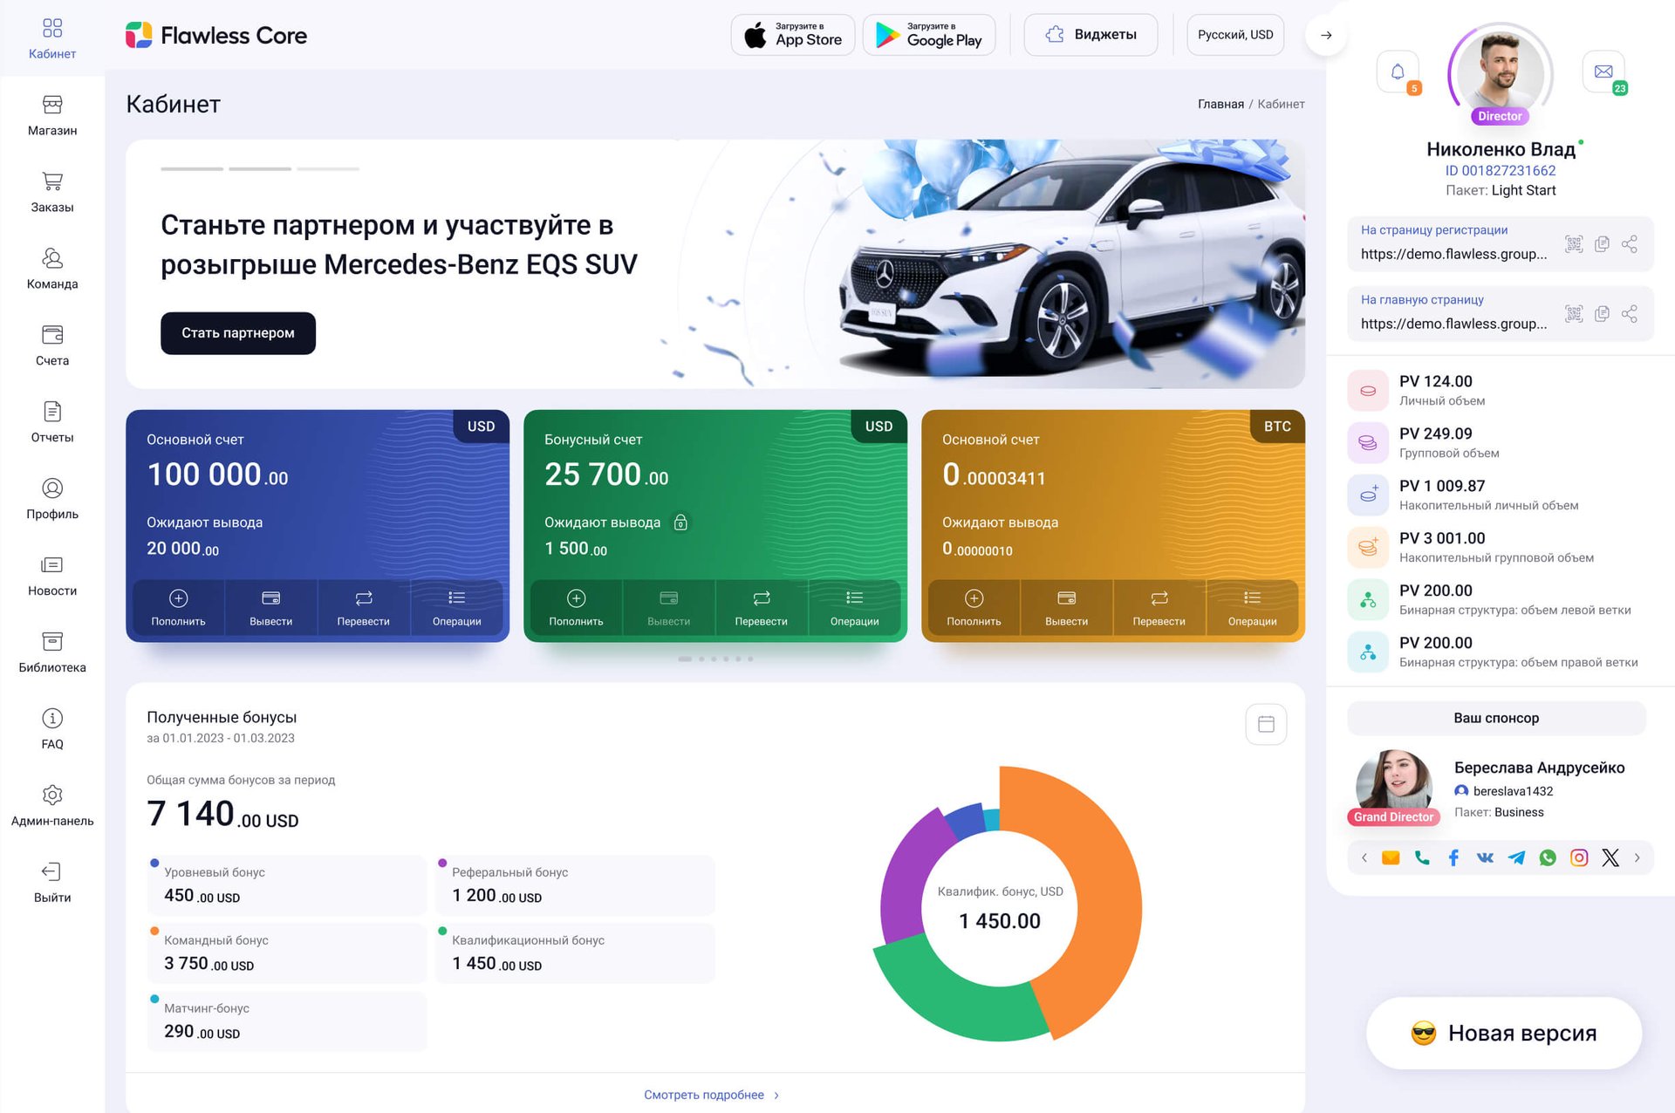The width and height of the screenshot is (1675, 1113).
Task: Show QR code for main page link
Action: coord(1574,313)
